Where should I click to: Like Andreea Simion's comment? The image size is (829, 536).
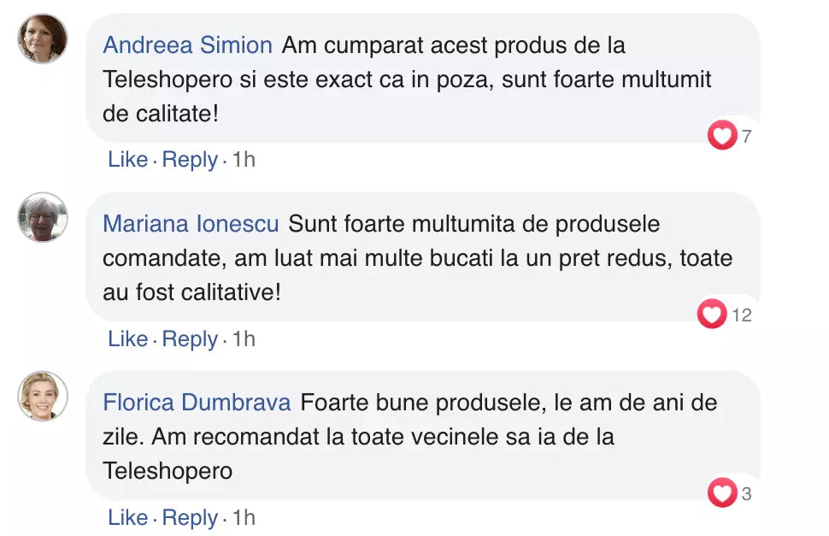(x=127, y=160)
